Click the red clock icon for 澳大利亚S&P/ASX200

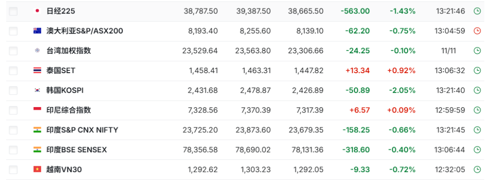[477, 31]
